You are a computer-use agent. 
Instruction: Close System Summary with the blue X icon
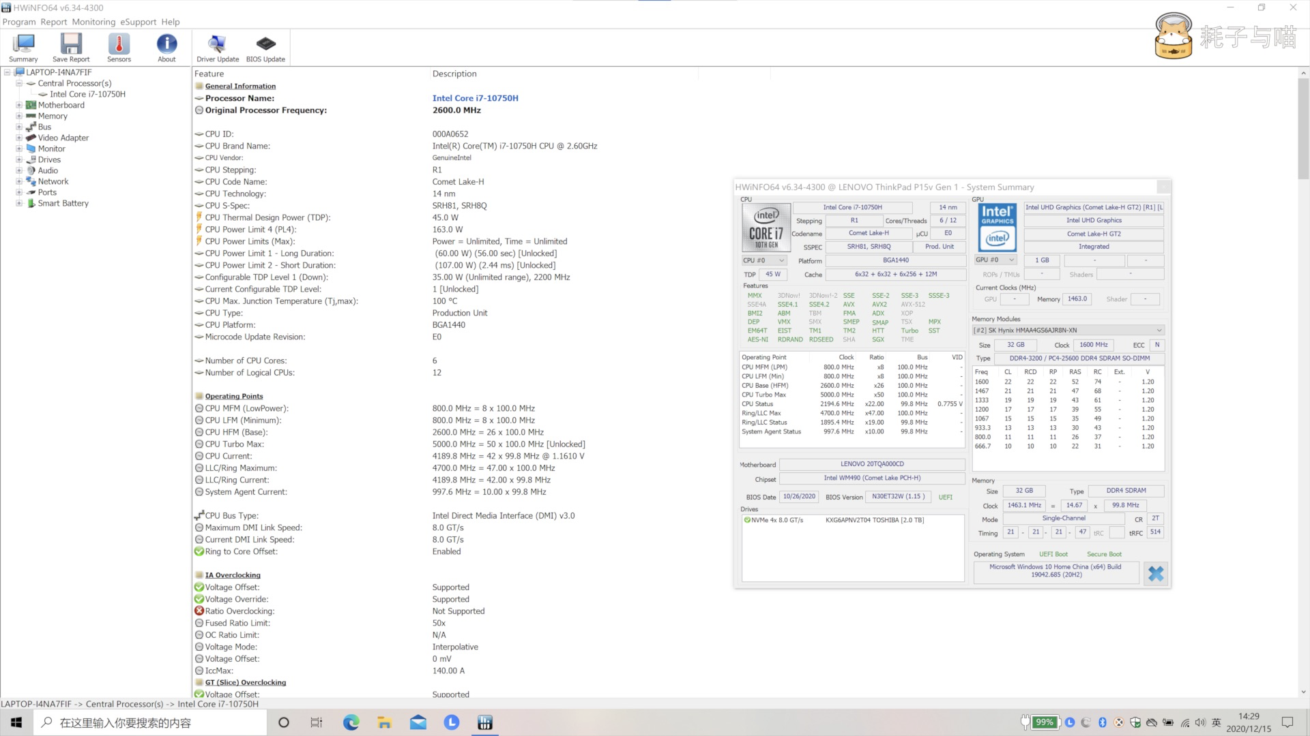tap(1156, 573)
